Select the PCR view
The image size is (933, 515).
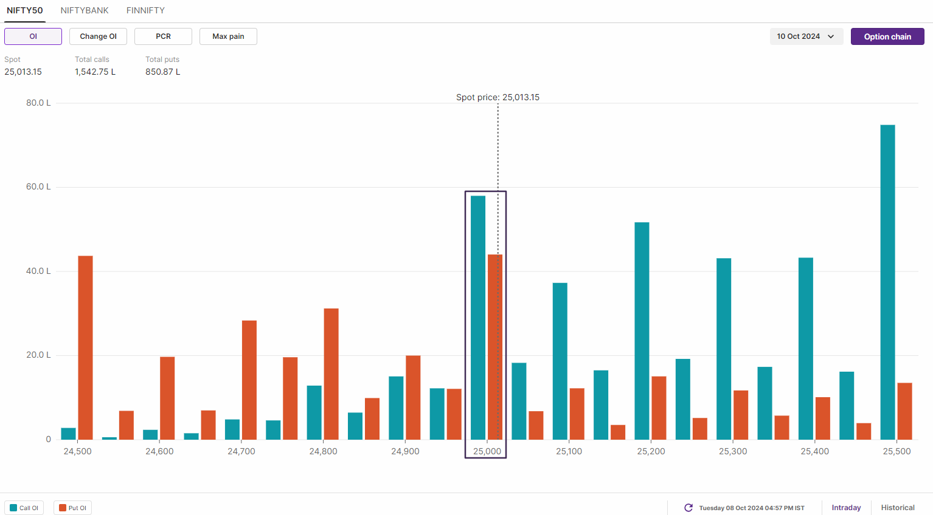[x=163, y=36]
